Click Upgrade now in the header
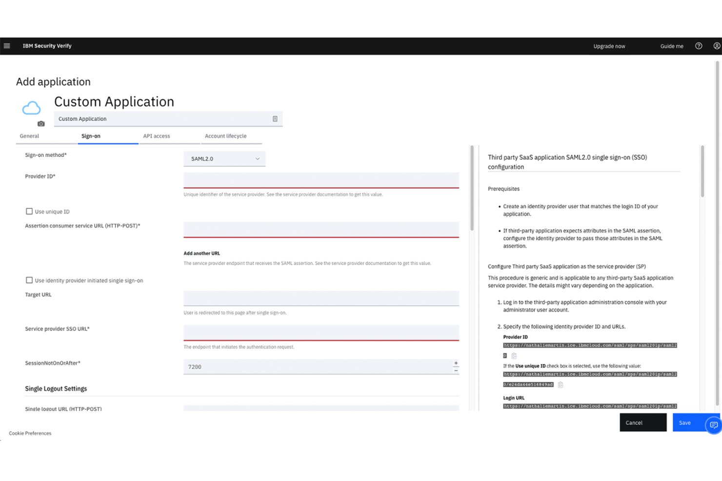Viewport: 722px width, 481px height. (x=609, y=46)
